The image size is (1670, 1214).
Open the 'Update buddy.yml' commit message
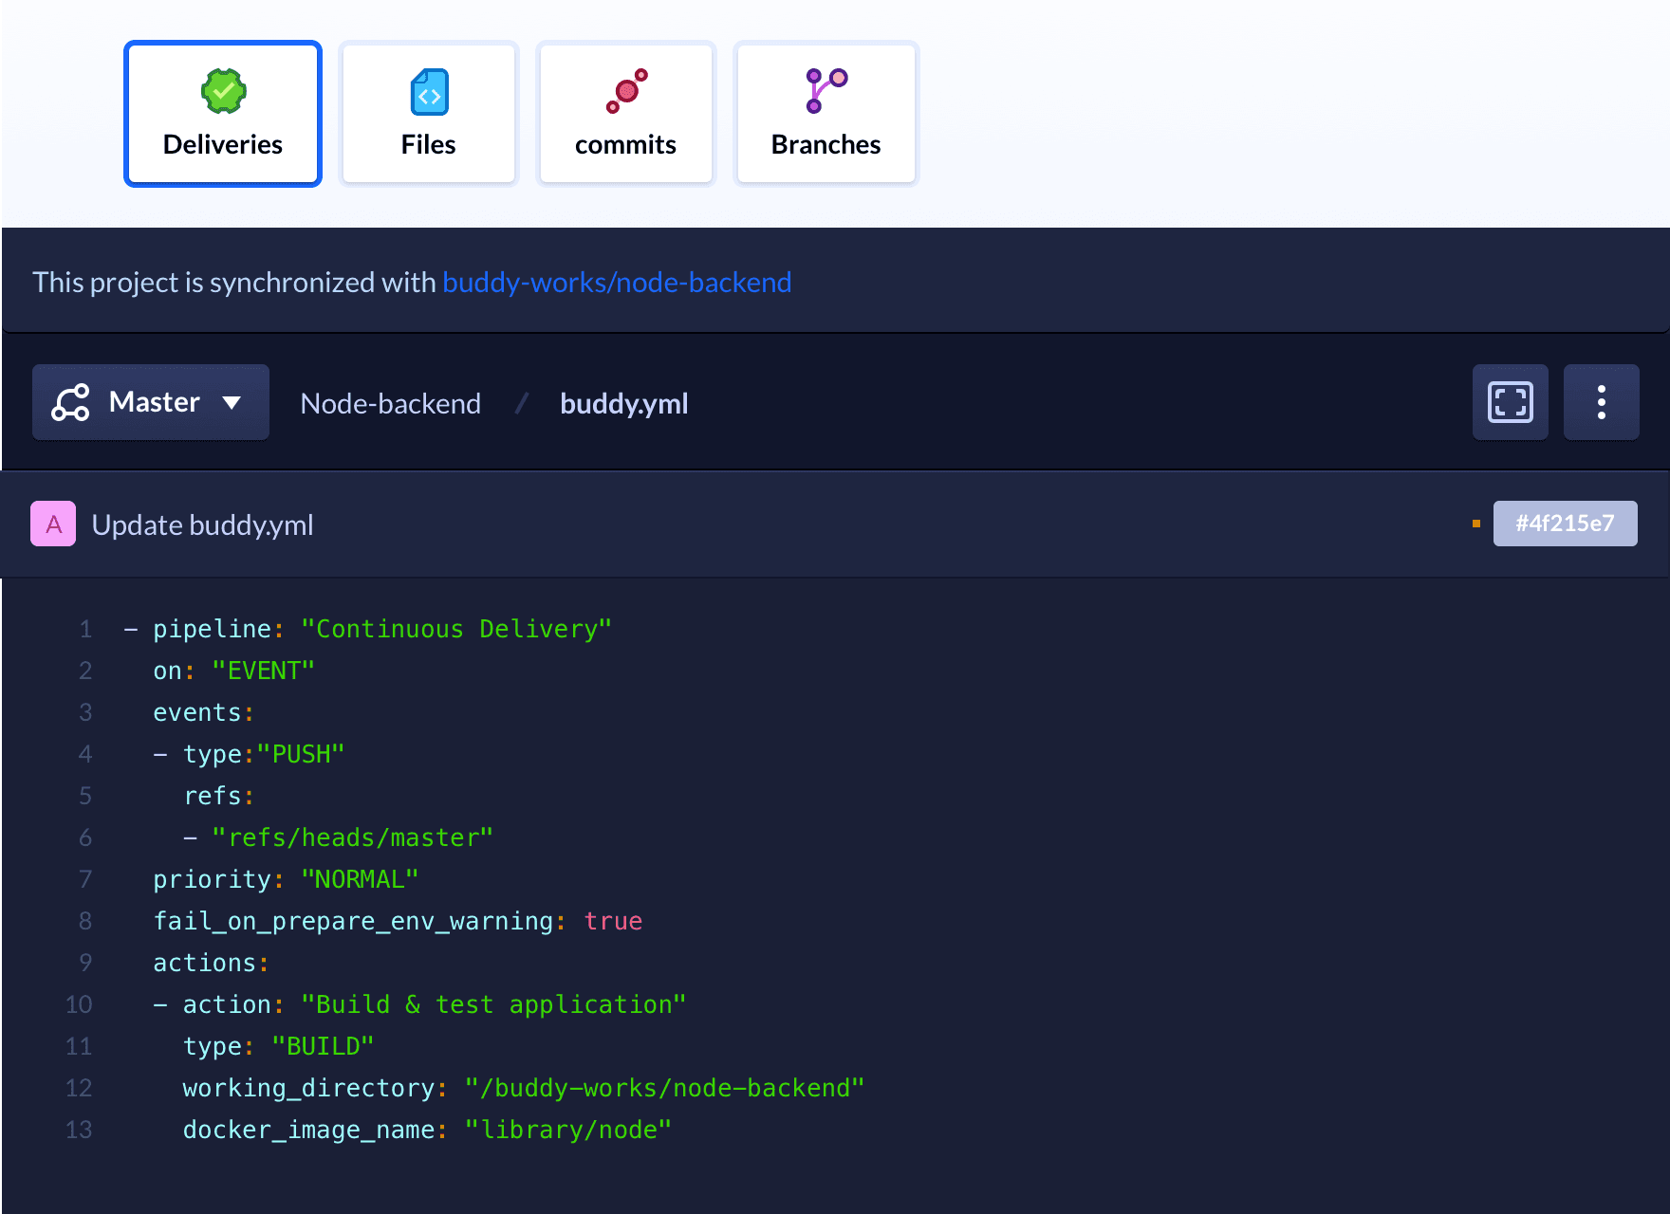(x=202, y=525)
